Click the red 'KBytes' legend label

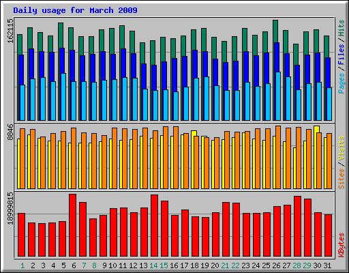click(x=341, y=245)
